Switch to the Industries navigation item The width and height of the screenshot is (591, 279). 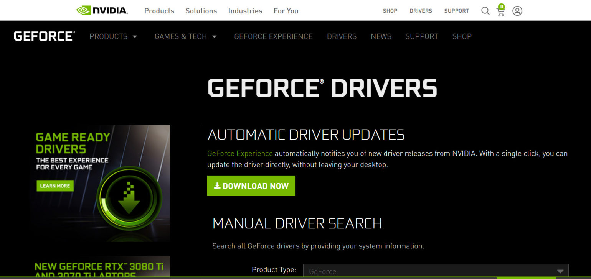[x=245, y=11]
